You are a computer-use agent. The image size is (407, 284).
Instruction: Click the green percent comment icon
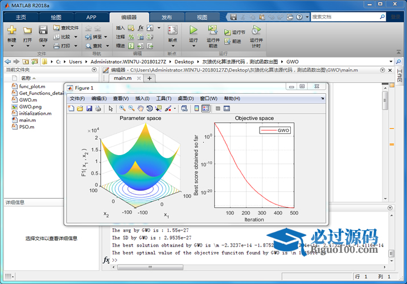[x=131, y=37]
